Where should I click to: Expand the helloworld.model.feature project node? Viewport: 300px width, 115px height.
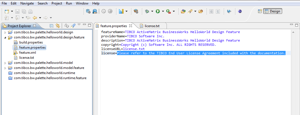tap(5, 68)
